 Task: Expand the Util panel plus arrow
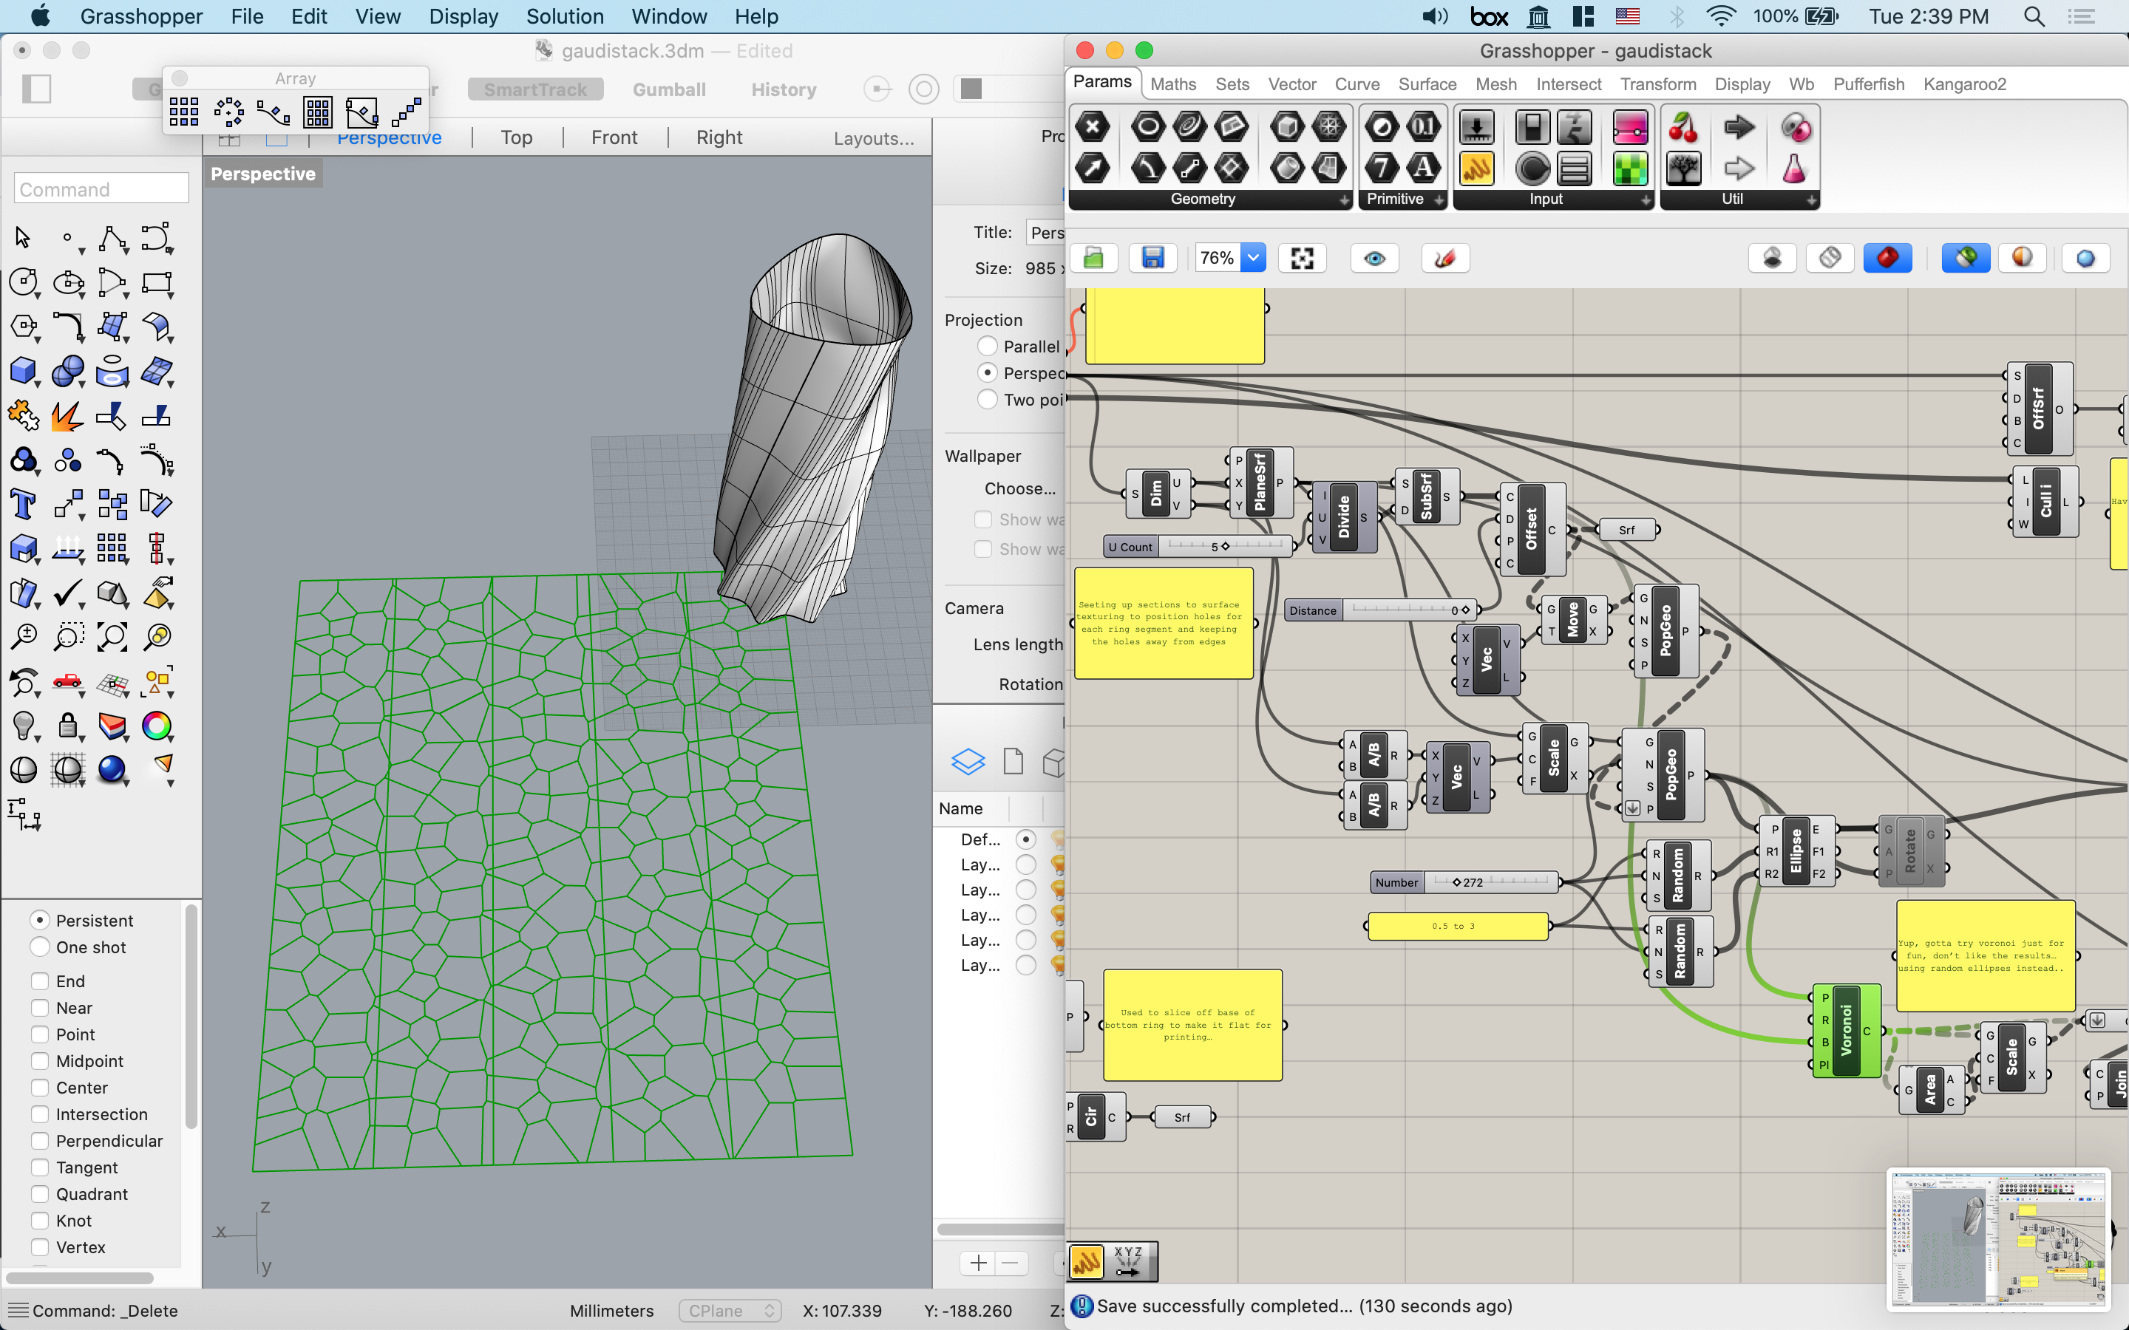[1811, 200]
